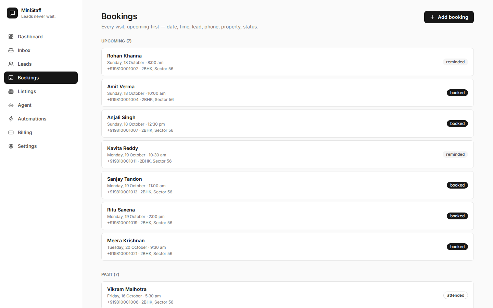Click the Leads people icon
This screenshot has width=493, height=308.
point(11,64)
